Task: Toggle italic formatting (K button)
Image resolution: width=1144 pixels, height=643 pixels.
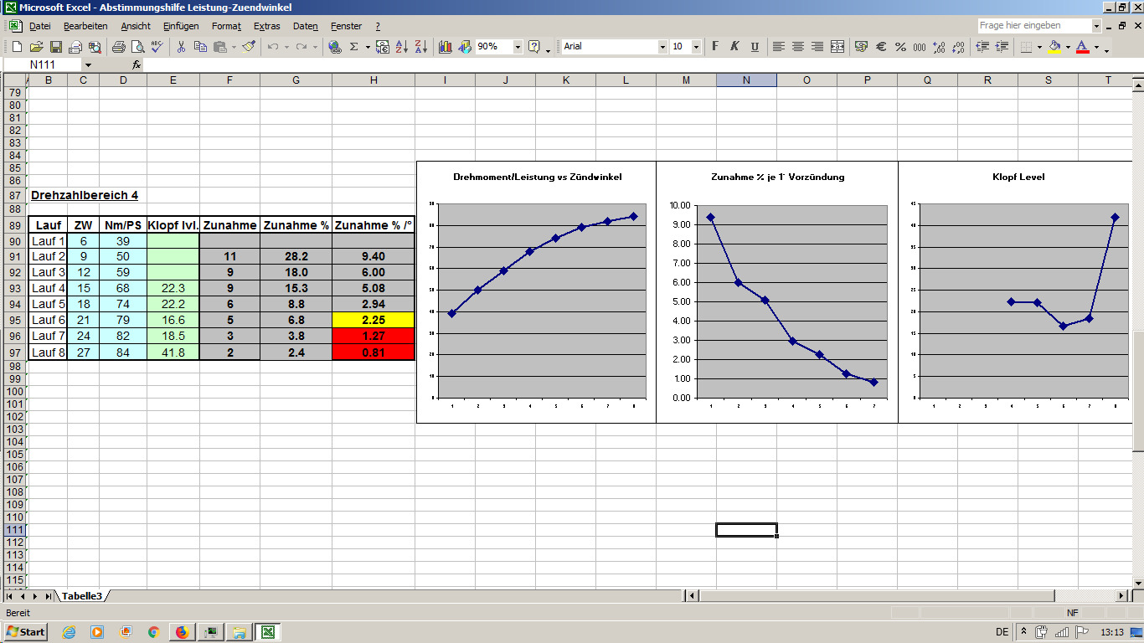Action: click(x=734, y=47)
